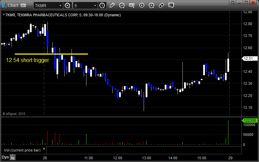
Task: Click the 12:00 time axis label
Action: coord(118,158)
